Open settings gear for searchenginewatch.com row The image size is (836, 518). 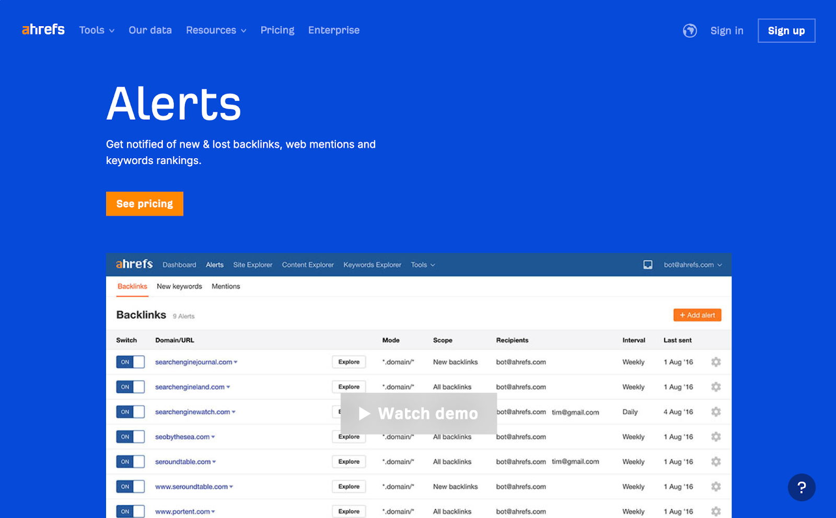tap(716, 412)
